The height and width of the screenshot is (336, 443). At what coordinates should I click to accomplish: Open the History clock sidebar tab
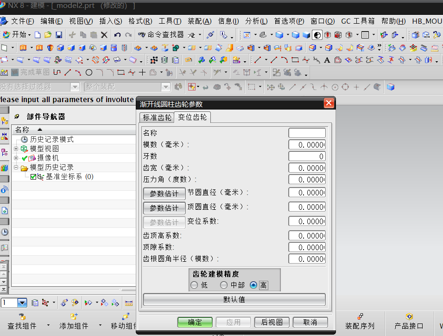tap(5, 232)
